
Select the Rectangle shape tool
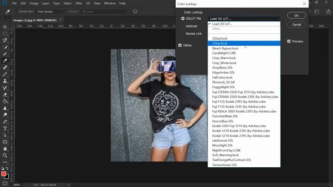[x=5, y=142]
